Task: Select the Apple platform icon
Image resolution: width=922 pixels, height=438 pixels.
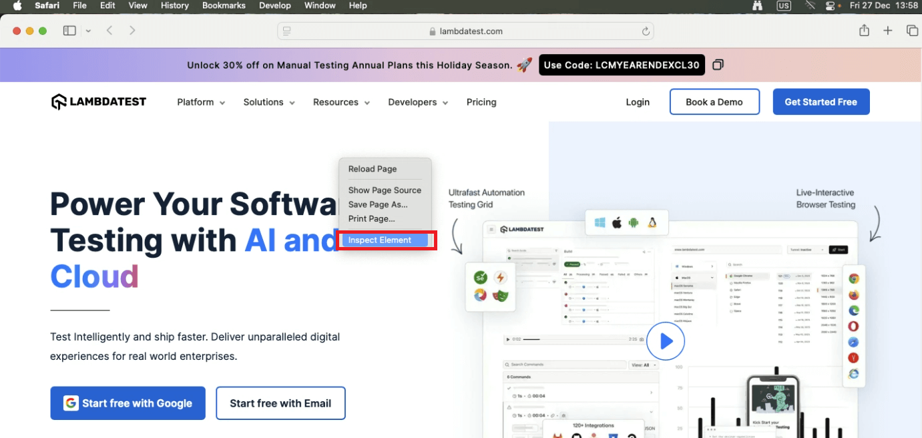Action: point(616,222)
